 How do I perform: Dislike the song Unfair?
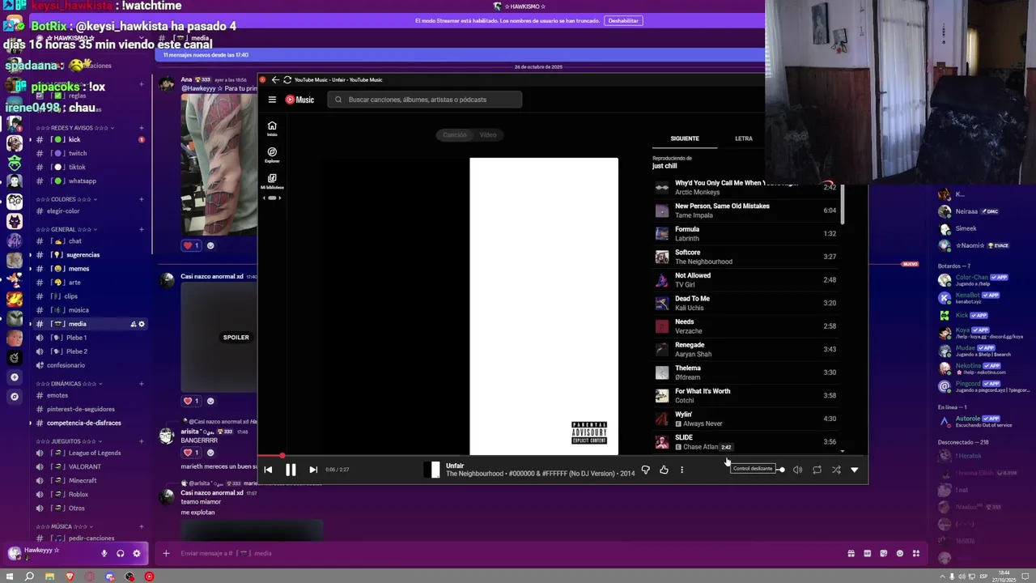[x=645, y=470]
